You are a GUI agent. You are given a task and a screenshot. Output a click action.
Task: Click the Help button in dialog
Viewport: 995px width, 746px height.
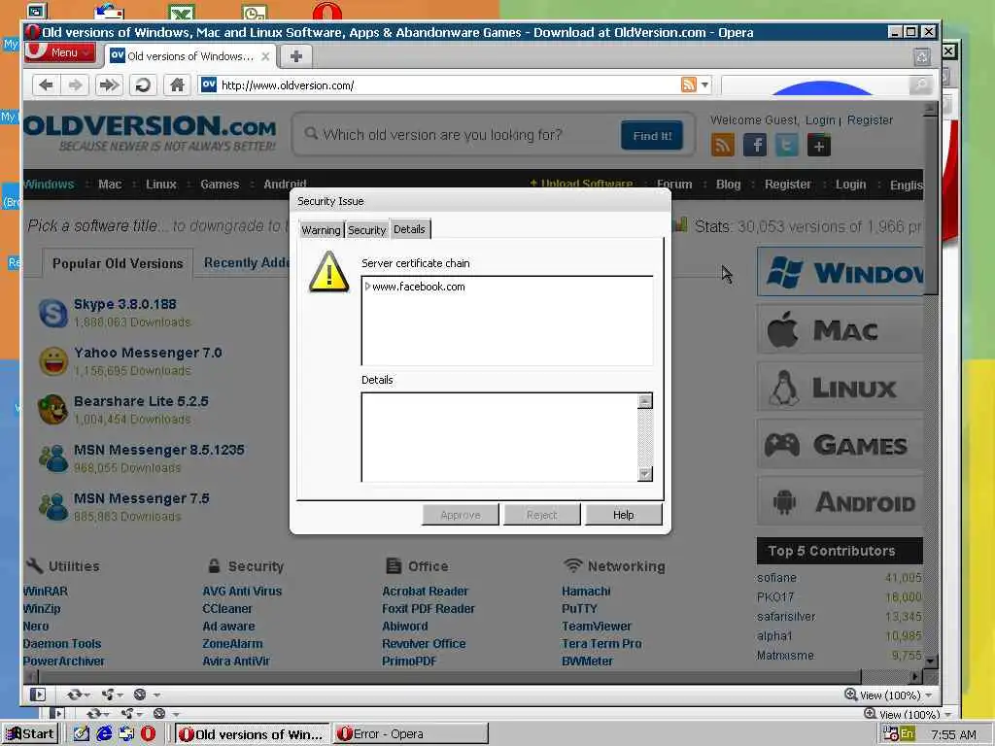pos(623,515)
